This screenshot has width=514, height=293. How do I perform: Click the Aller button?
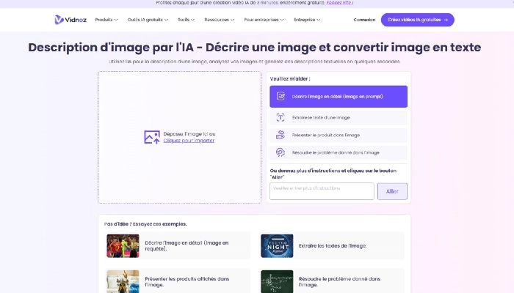(392, 191)
